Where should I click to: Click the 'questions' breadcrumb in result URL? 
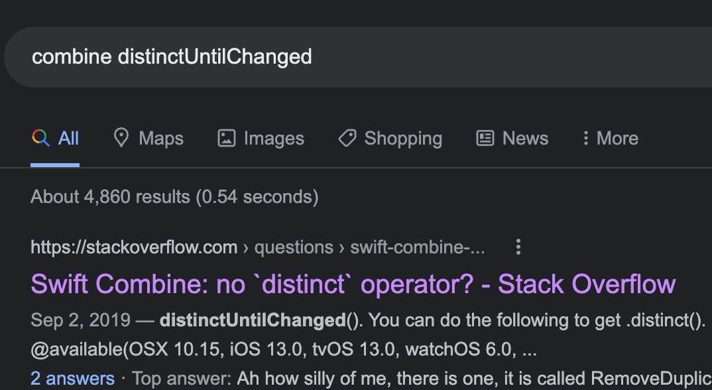294,247
